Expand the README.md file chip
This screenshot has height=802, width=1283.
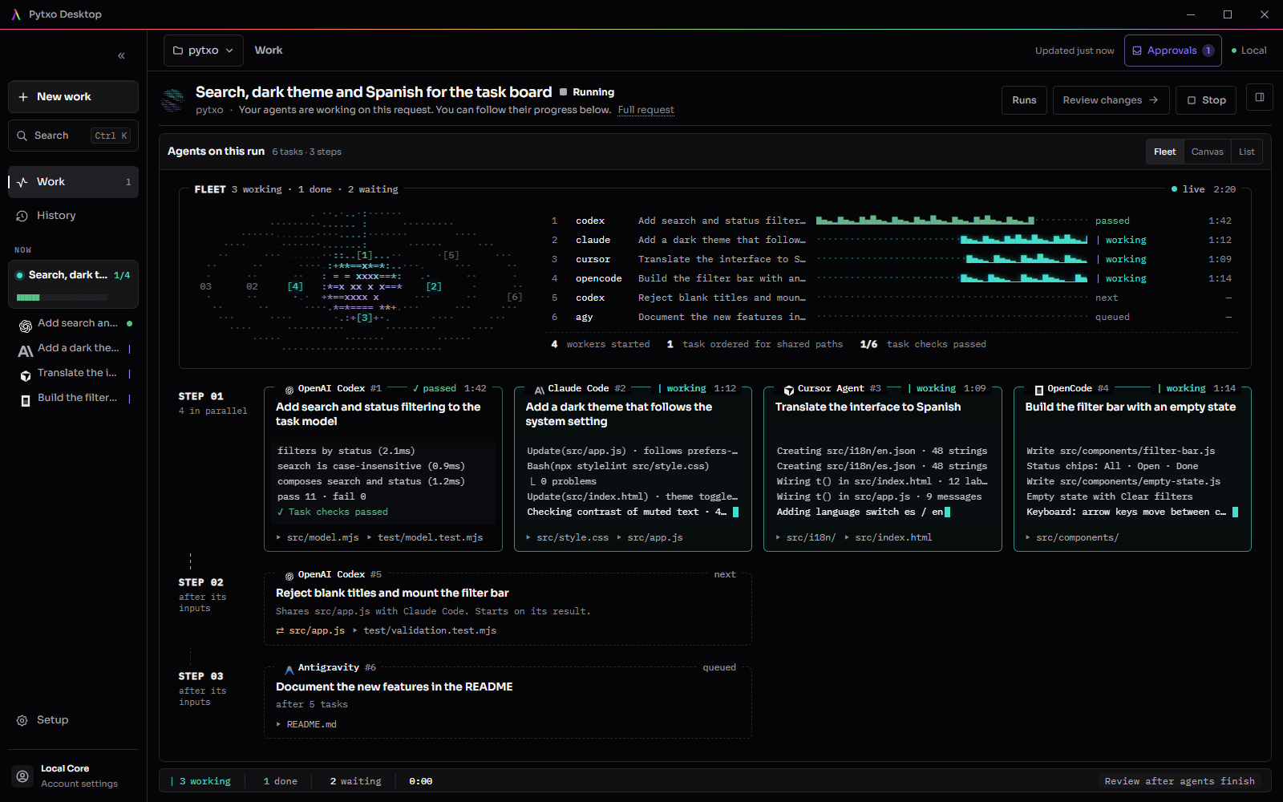pos(306,724)
